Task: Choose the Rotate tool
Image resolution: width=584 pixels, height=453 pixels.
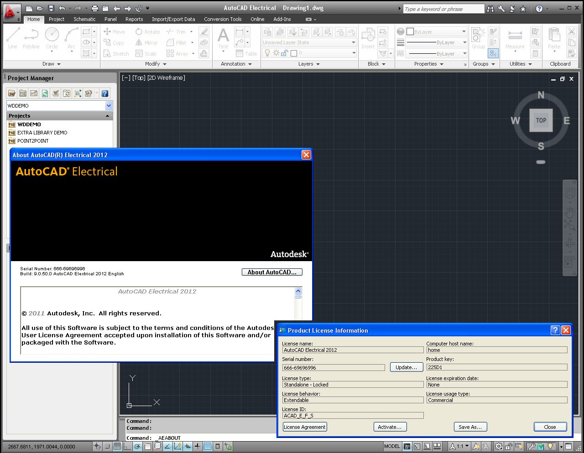Action: pyautogui.click(x=147, y=32)
